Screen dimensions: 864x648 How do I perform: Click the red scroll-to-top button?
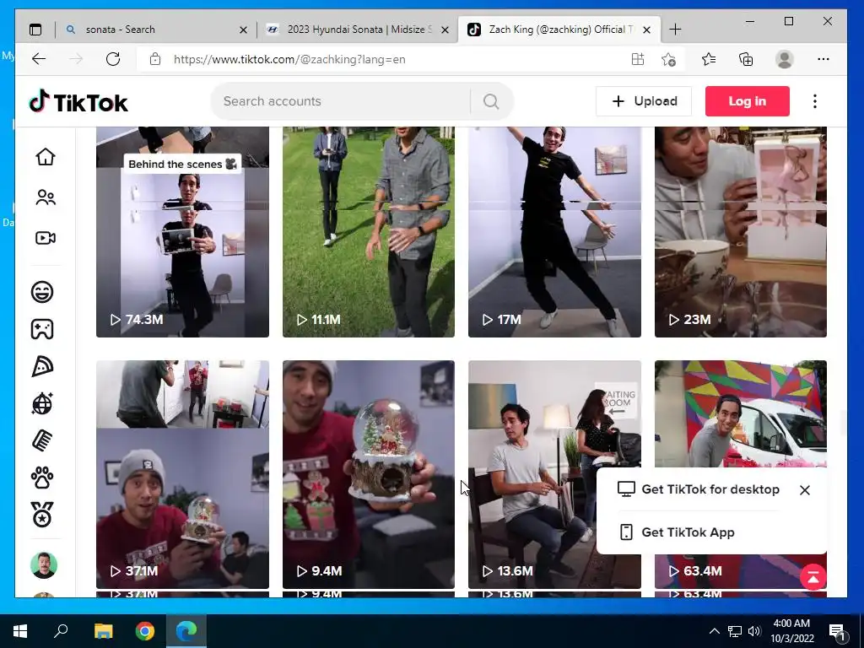(x=813, y=577)
